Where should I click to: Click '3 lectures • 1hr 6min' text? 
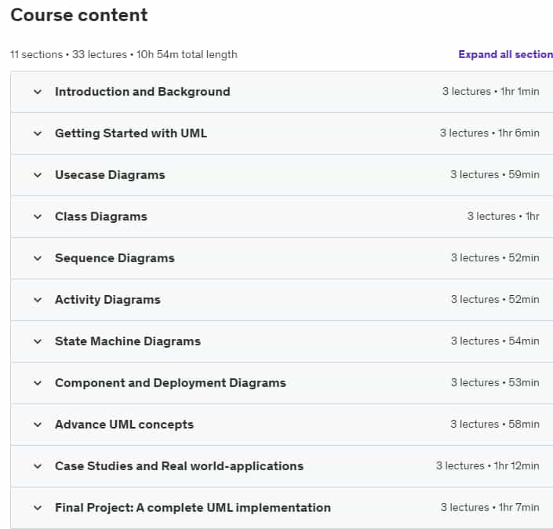[489, 133]
